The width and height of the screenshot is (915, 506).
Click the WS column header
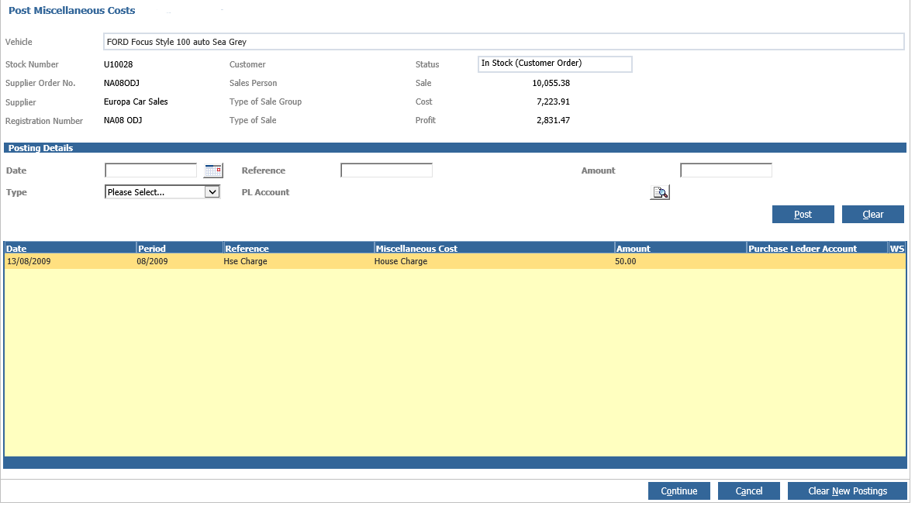tap(897, 248)
